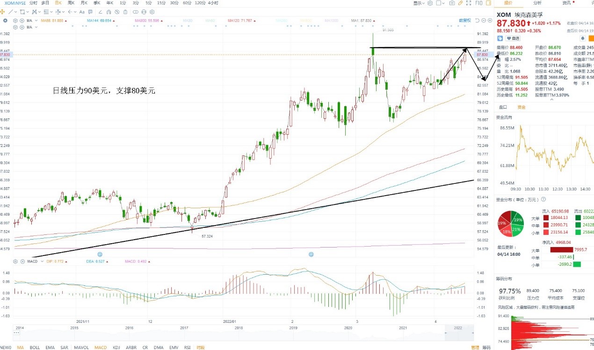Remove second MA indicator with X icon

(22, 27)
